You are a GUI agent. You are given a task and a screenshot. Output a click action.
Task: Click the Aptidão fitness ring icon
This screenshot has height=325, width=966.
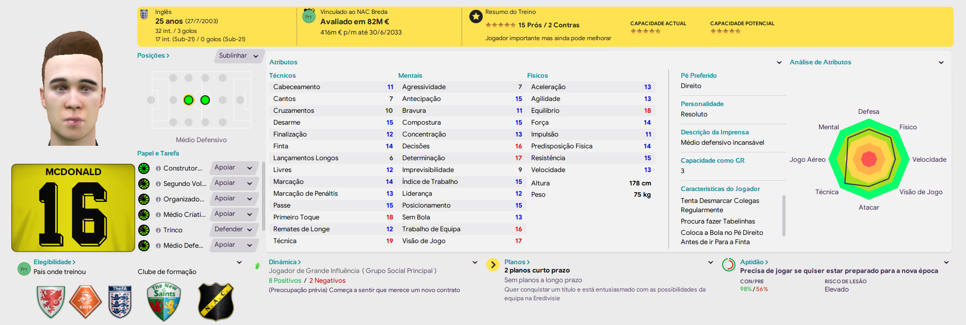click(x=729, y=265)
